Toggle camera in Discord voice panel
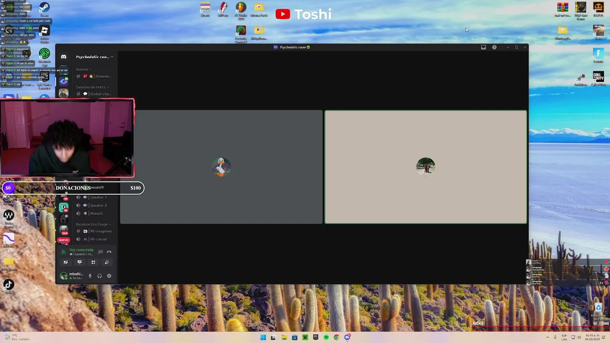This screenshot has height=343, width=610. tap(66, 262)
